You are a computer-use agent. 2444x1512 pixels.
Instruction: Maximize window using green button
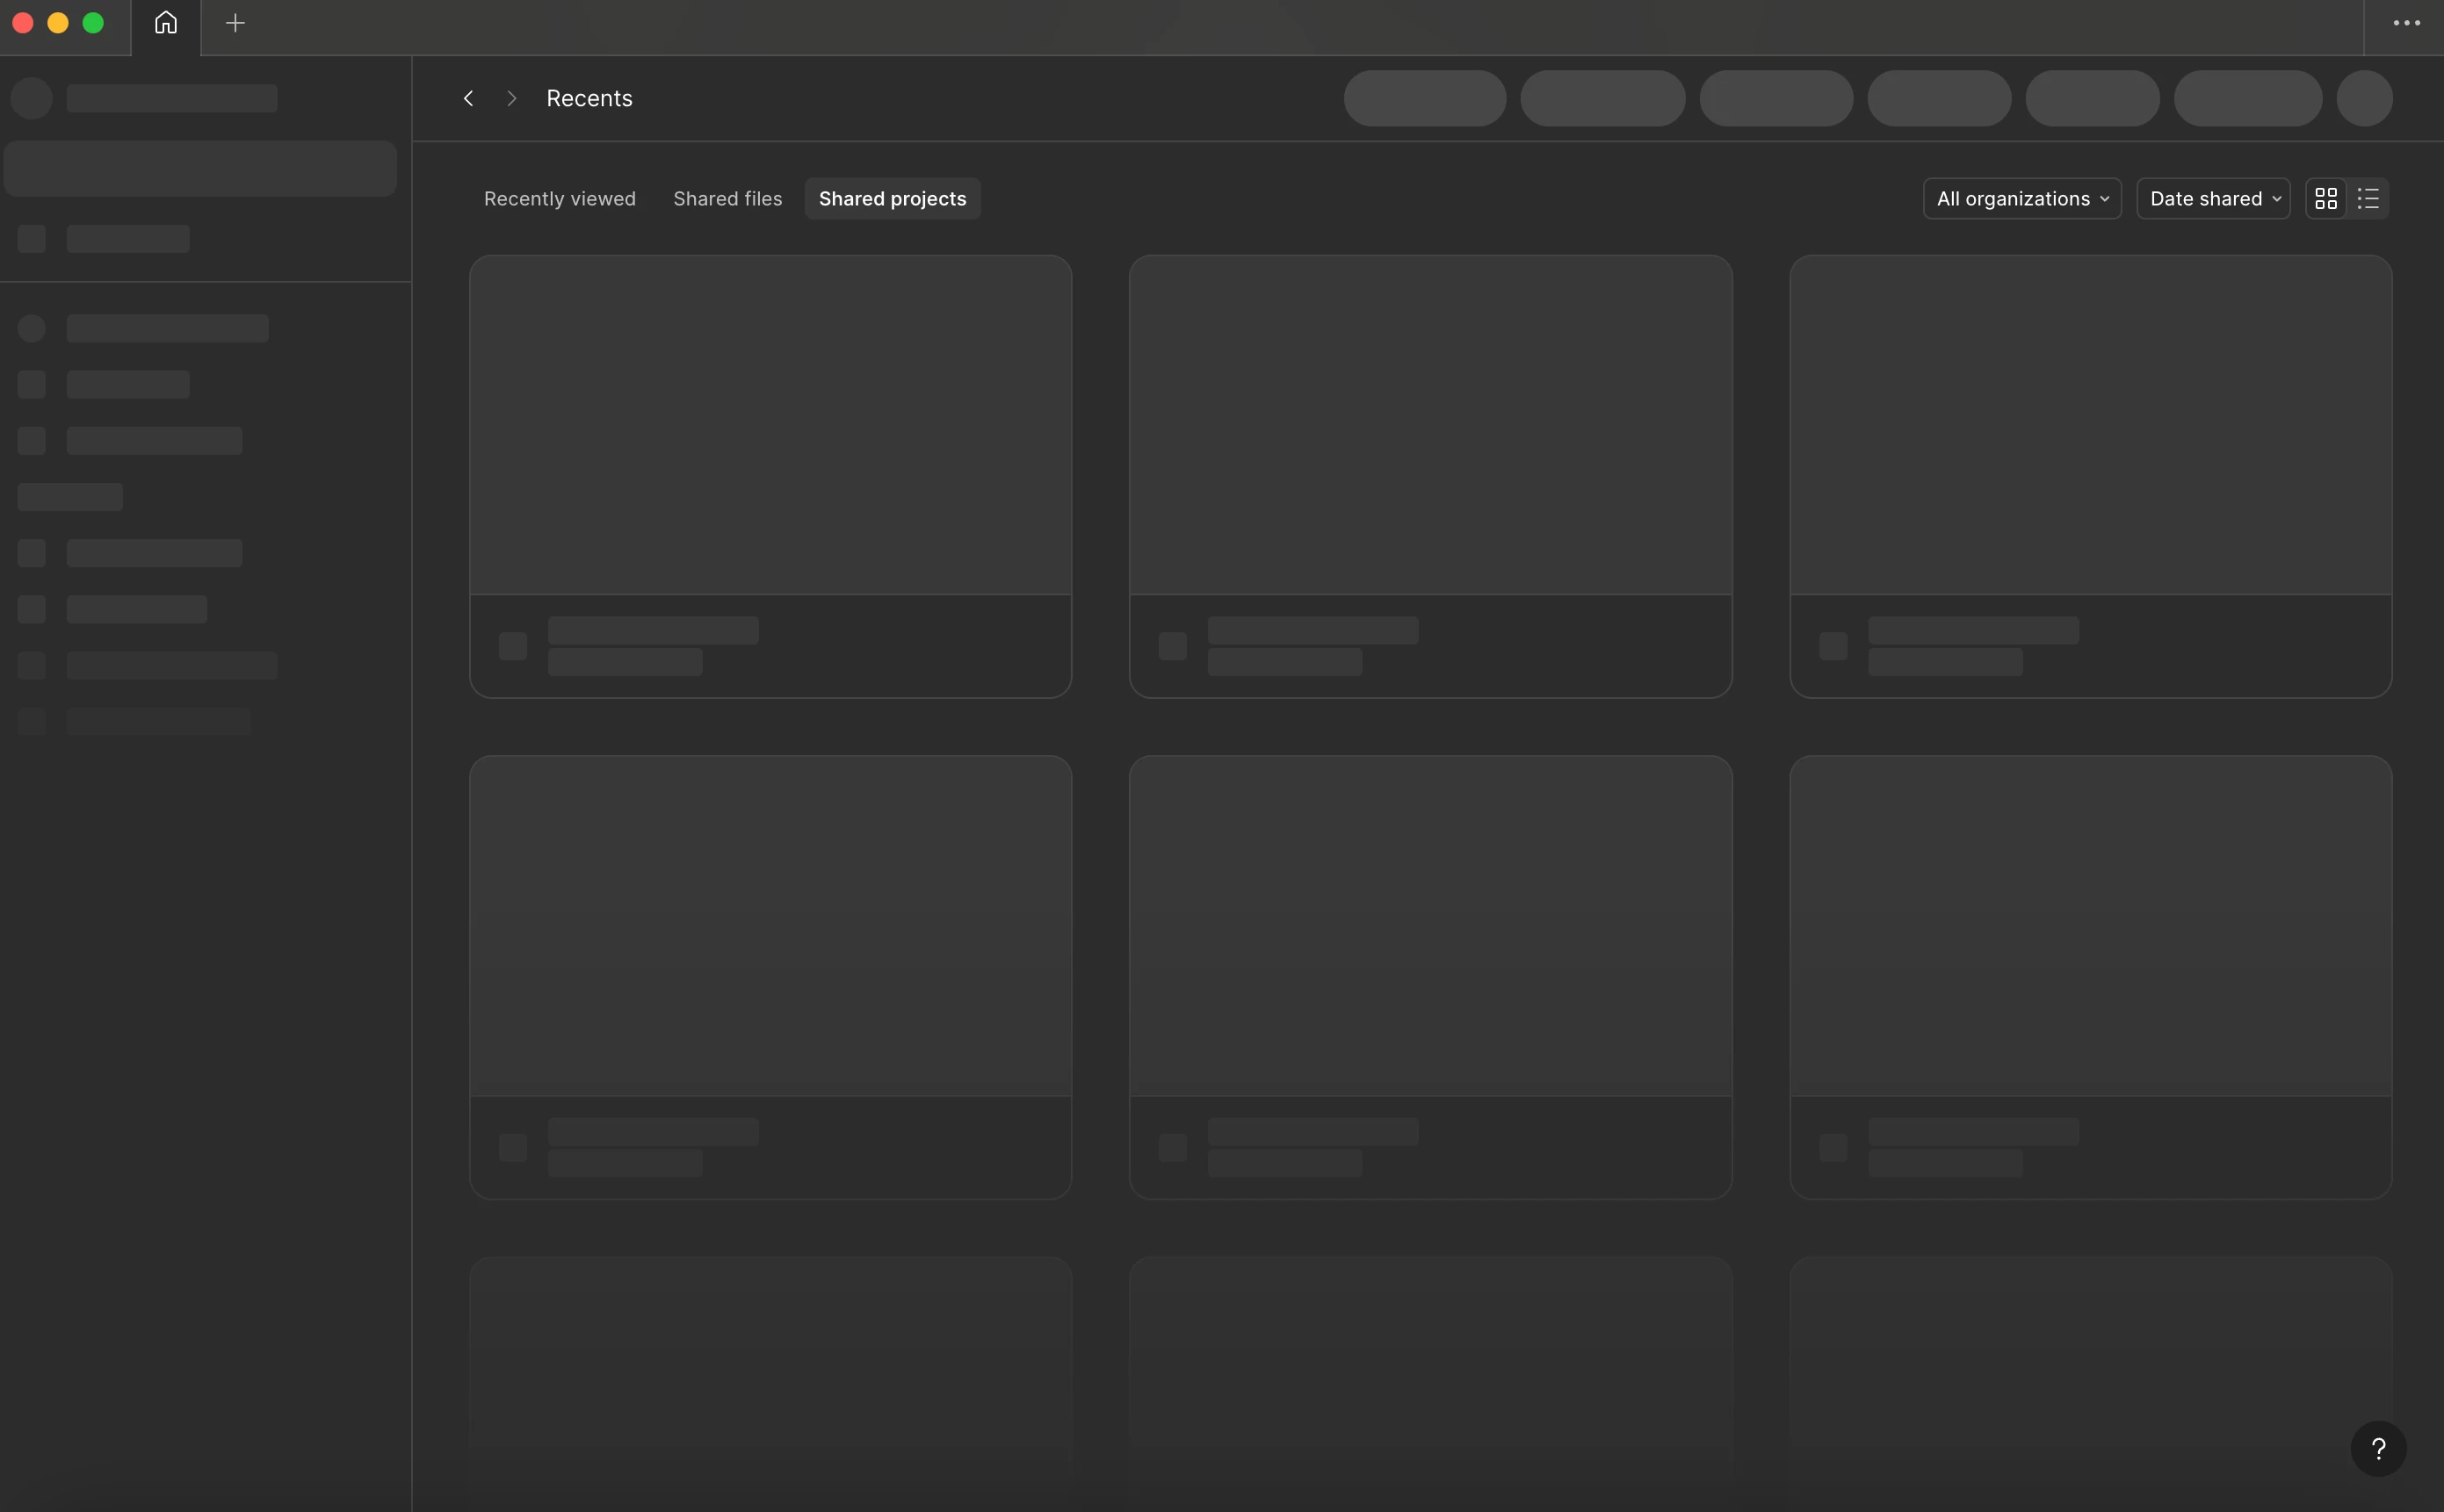[93, 23]
